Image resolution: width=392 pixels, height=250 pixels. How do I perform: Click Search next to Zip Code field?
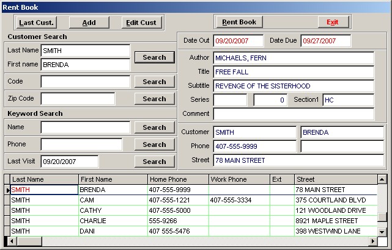tap(155, 99)
